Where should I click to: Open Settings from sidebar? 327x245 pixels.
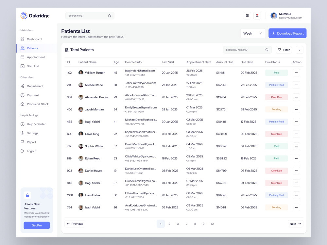click(29, 133)
